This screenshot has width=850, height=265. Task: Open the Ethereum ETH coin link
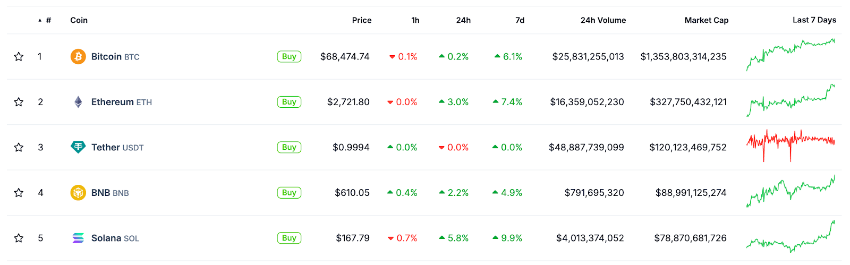tap(122, 102)
